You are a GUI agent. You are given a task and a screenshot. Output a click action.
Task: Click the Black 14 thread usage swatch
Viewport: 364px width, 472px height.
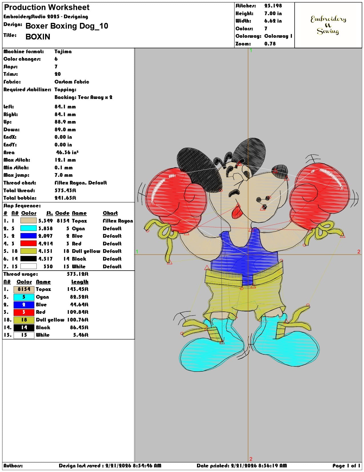coord(24,328)
